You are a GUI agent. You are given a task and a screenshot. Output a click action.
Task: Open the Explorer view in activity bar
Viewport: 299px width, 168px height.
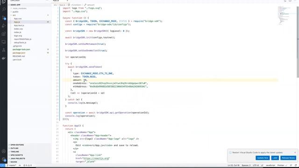[x=4, y=2]
